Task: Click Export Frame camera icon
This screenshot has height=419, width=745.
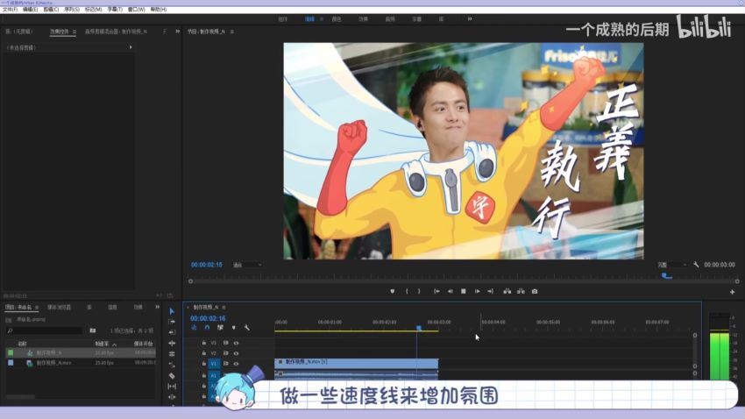Action: click(535, 291)
